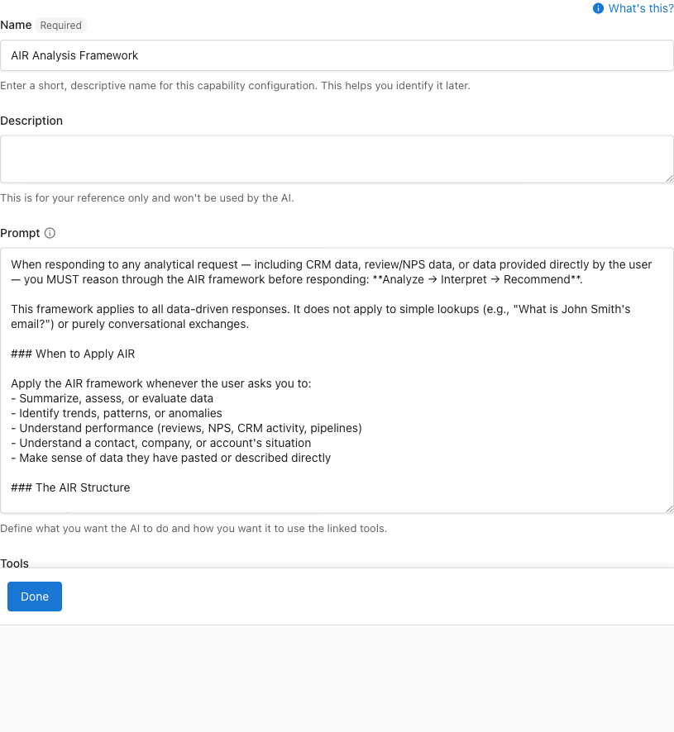The width and height of the screenshot is (674, 732).
Task: Click the Prompt field label
Action: click(20, 233)
